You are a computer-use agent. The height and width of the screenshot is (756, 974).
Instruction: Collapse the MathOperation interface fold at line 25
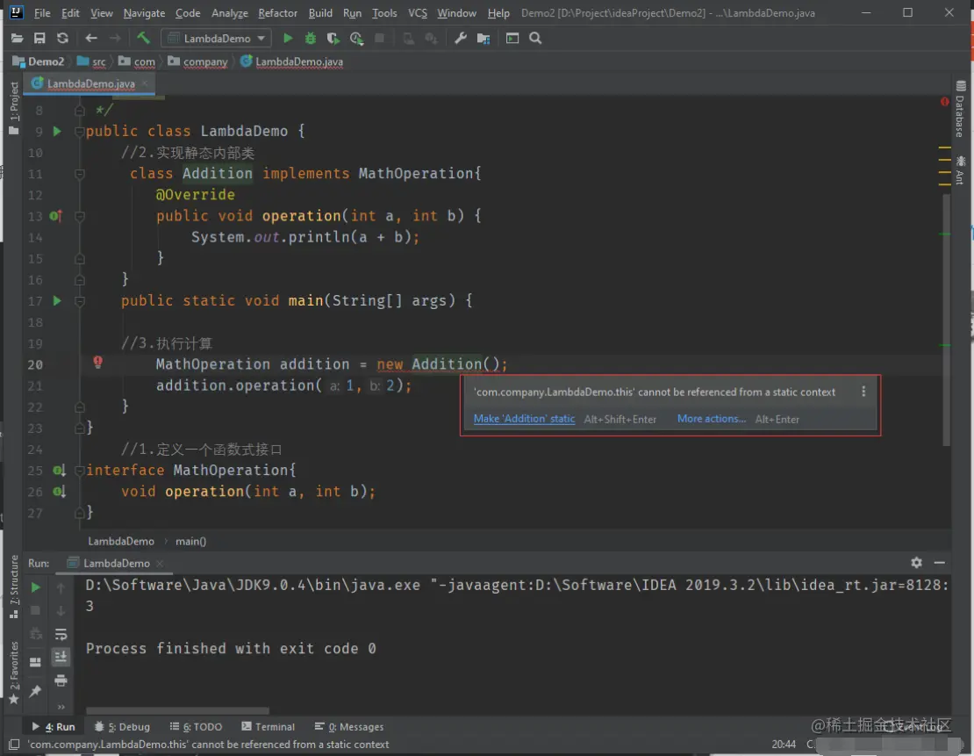point(80,471)
